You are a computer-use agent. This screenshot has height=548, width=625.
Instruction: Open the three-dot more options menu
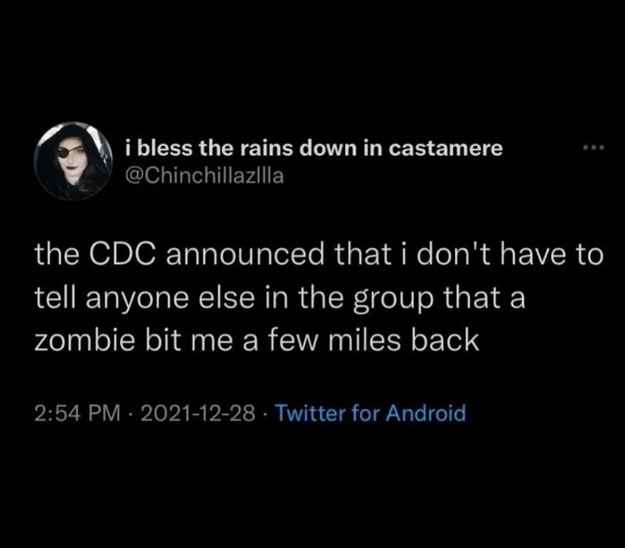click(591, 149)
